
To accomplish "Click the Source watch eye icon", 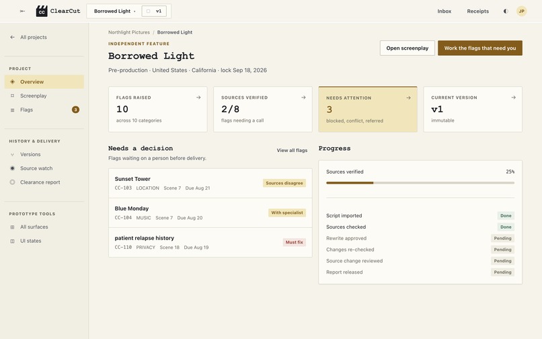I will point(13,168).
